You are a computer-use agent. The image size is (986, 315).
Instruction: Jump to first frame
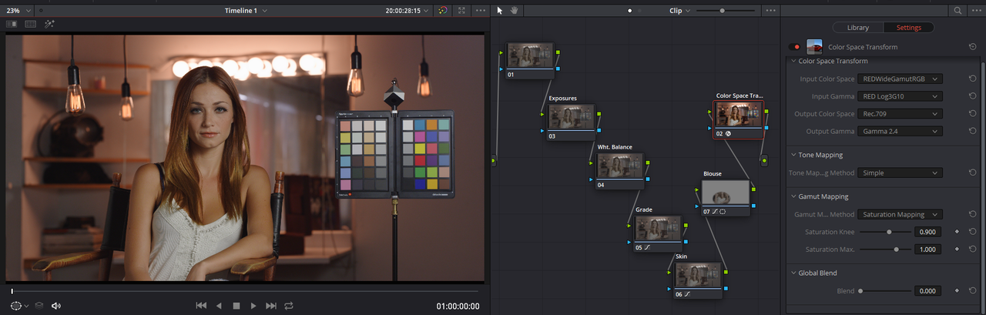coord(201,306)
